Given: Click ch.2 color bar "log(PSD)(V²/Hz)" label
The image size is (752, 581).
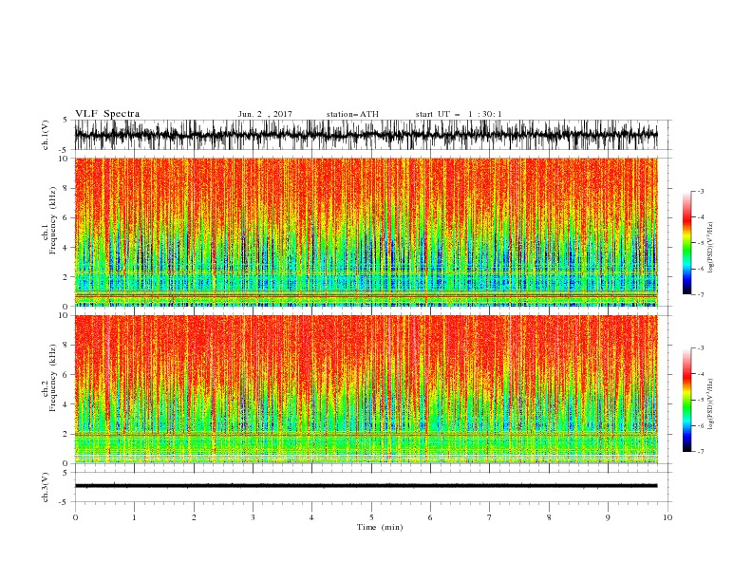Looking at the screenshot, I should pos(711,403).
